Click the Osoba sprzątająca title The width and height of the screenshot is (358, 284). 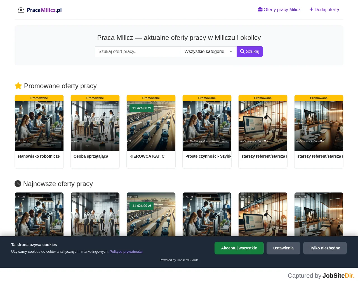coord(91,156)
